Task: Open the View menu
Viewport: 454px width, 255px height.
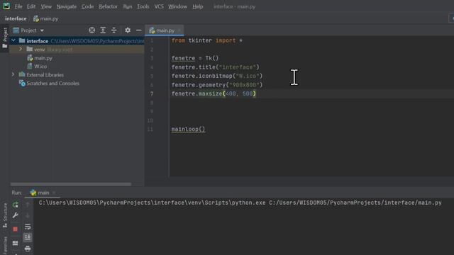Action: pos(46,6)
